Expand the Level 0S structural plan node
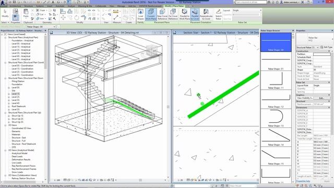Viewport: 334px width, 188px height. [x=9, y=87]
